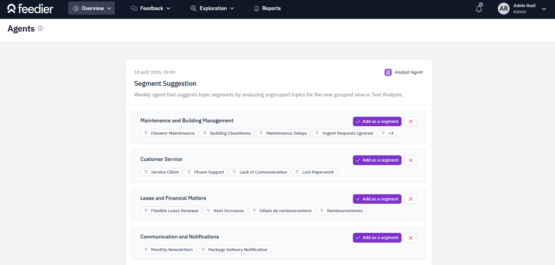Click the Agents info icon
This screenshot has height=265, width=555.
[41, 28]
